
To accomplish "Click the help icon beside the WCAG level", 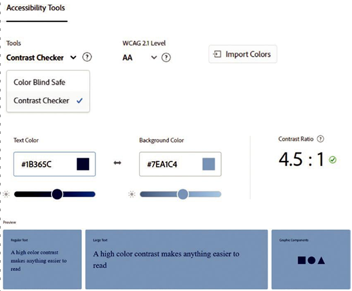I will (166, 57).
